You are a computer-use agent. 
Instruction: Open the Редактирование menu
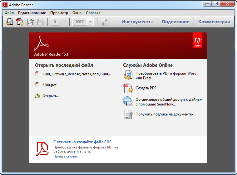click(x=32, y=13)
